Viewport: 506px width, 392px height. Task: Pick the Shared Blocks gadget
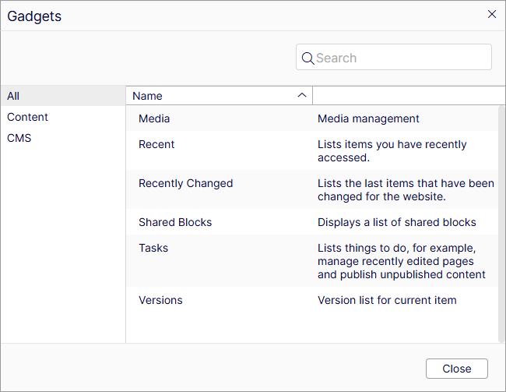tap(175, 222)
